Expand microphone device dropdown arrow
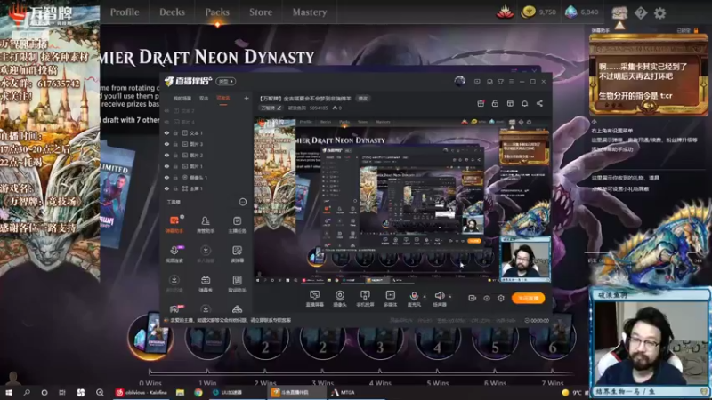Image resolution: width=712 pixels, height=400 pixels. point(425,297)
